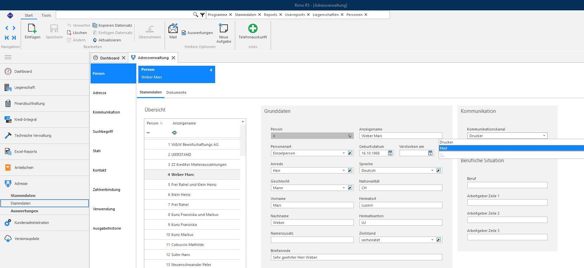
Task: Jump to the last record
Action: pyautogui.click(x=14, y=38)
